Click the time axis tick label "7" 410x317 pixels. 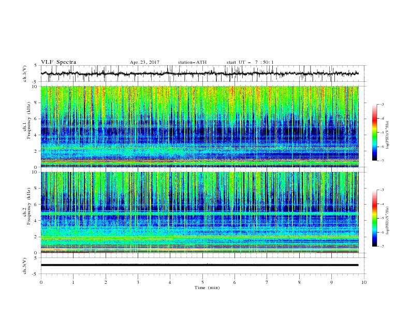click(x=267, y=282)
